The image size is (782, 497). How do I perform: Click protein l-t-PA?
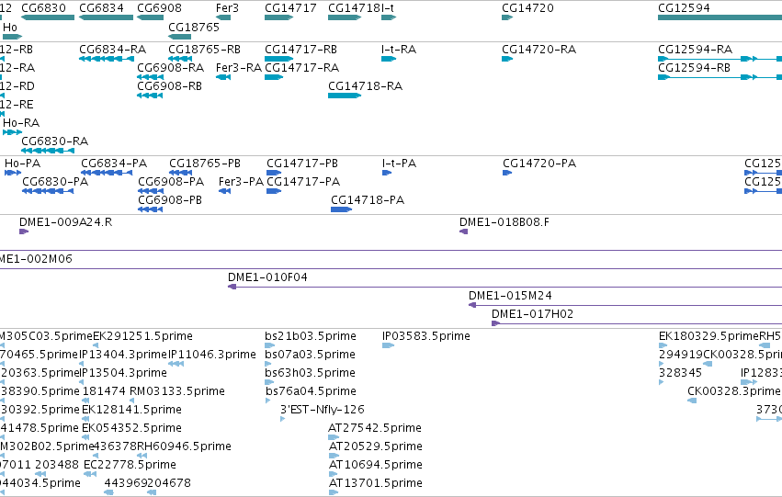click(x=387, y=173)
